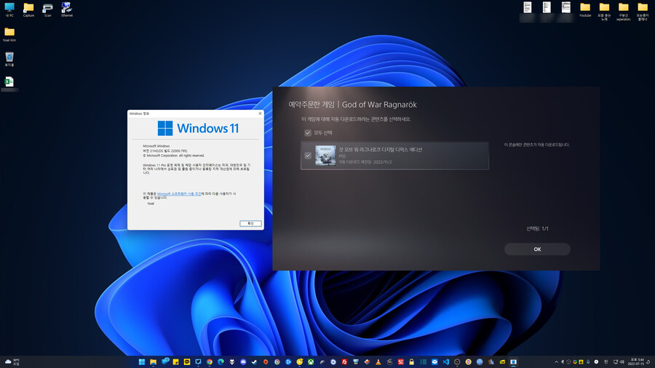Open the Microsoft 소프트웨어 사용 조건 link
This screenshot has height=368, width=655.
click(x=179, y=193)
